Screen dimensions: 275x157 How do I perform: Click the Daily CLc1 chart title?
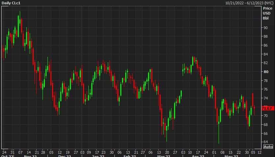tap(11, 3)
